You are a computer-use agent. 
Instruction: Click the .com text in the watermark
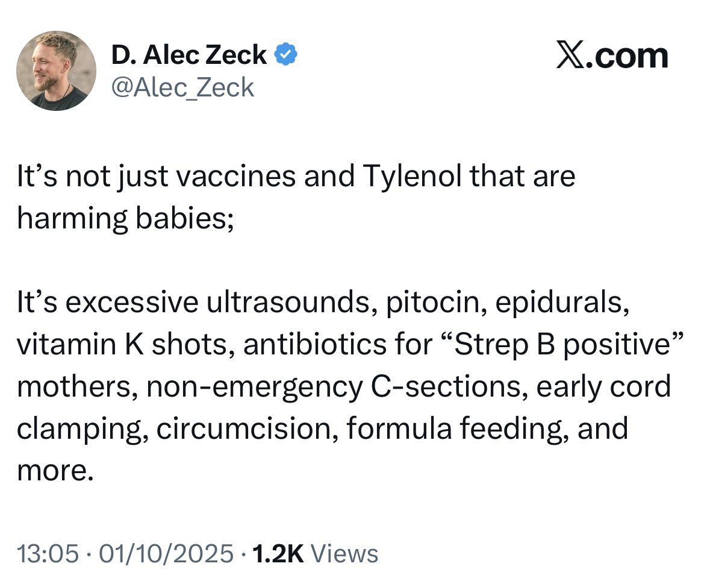point(627,57)
